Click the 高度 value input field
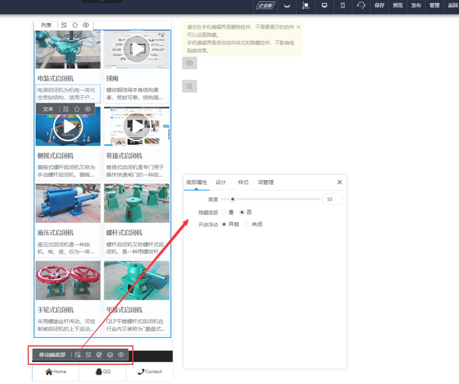This screenshot has width=459, height=384. point(332,199)
